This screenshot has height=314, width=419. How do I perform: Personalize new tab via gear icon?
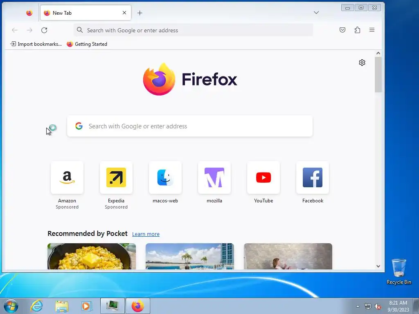pyautogui.click(x=362, y=63)
